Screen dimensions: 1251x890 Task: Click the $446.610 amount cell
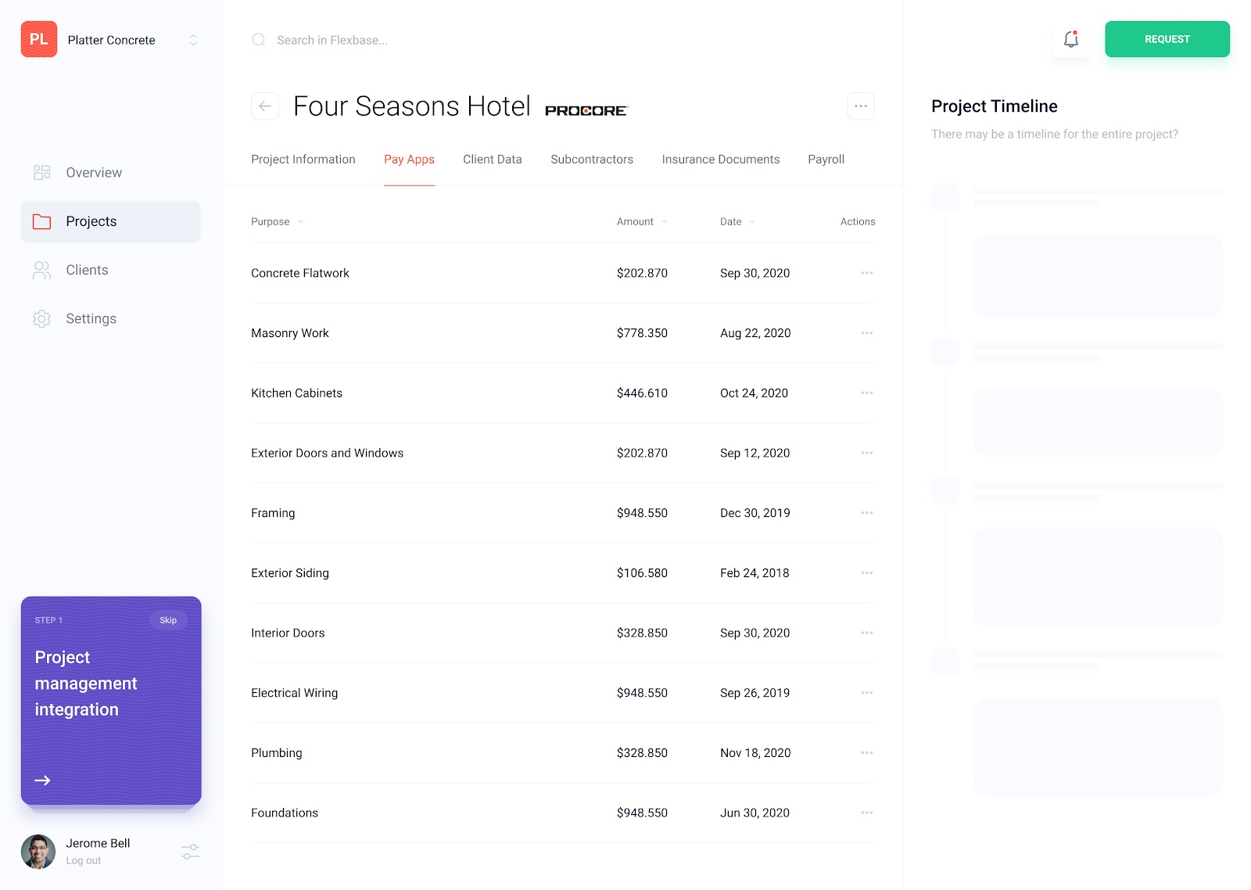642,393
